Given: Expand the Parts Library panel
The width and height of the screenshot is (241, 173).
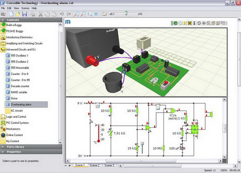Looking at the screenshot, I should 31,147.
